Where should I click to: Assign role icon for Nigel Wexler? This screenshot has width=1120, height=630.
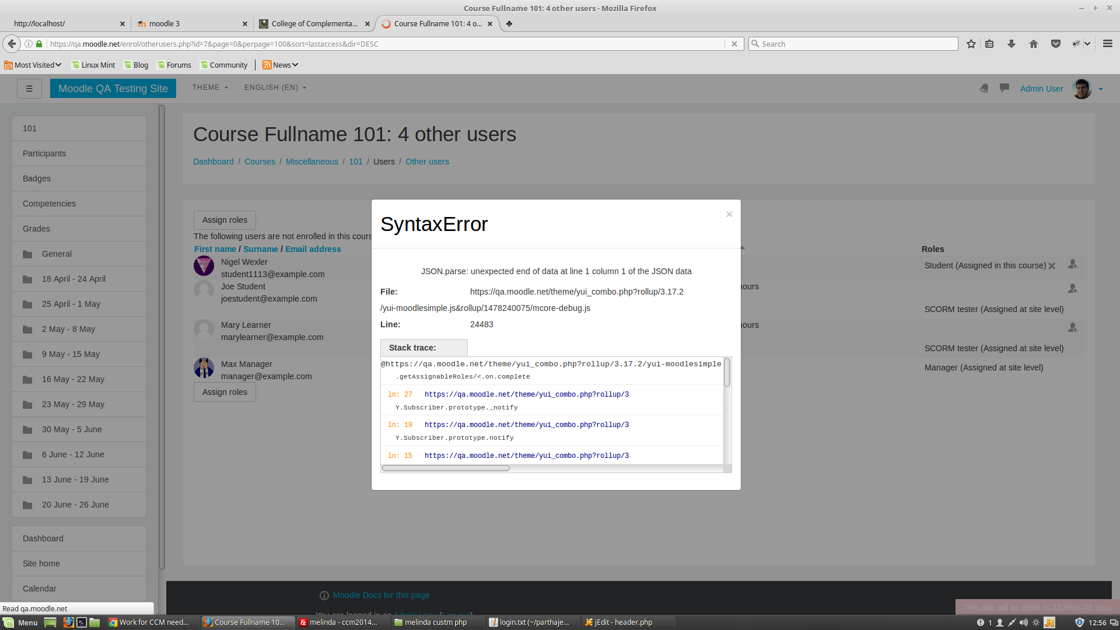click(x=1072, y=264)
